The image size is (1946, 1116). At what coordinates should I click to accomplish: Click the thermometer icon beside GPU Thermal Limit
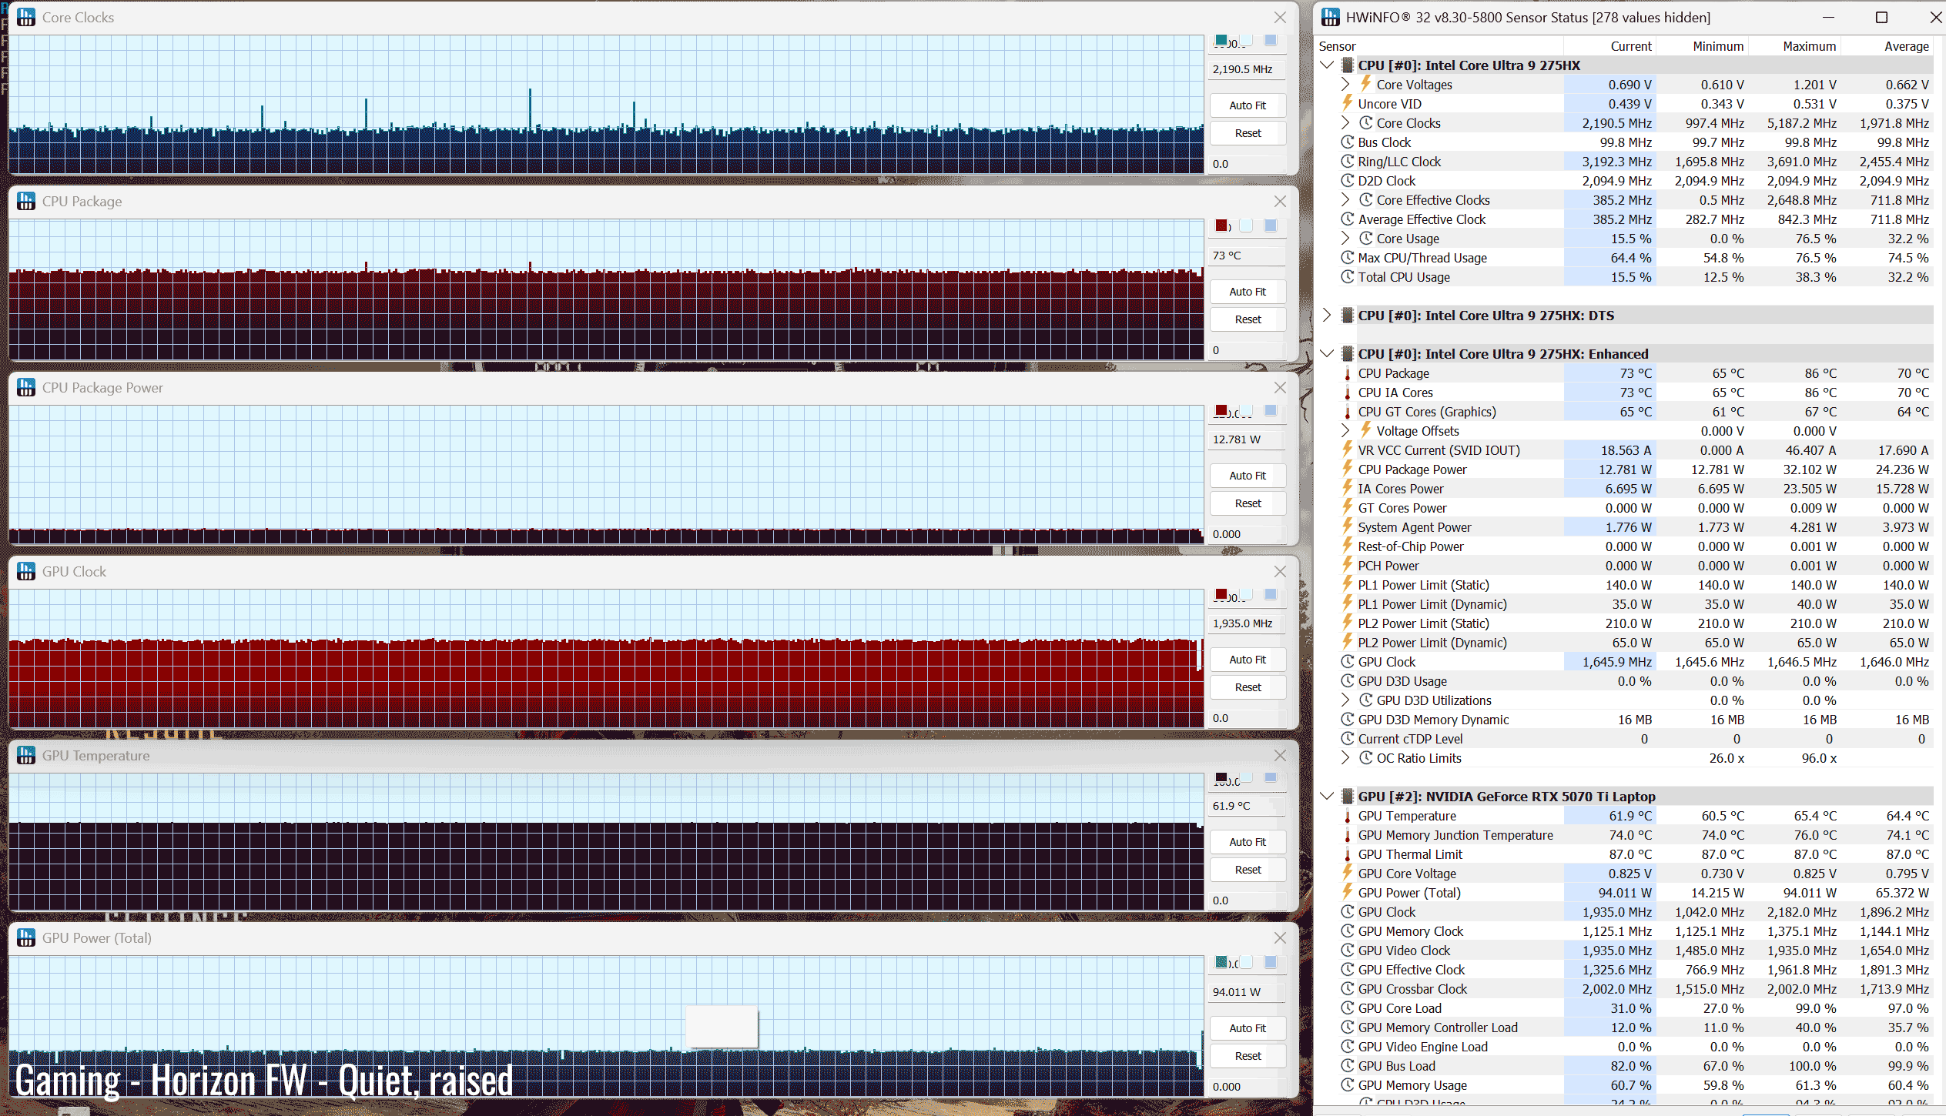(x=1347, y=854)
